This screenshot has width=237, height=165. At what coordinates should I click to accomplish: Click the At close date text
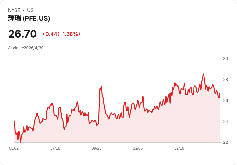(26, 48)
